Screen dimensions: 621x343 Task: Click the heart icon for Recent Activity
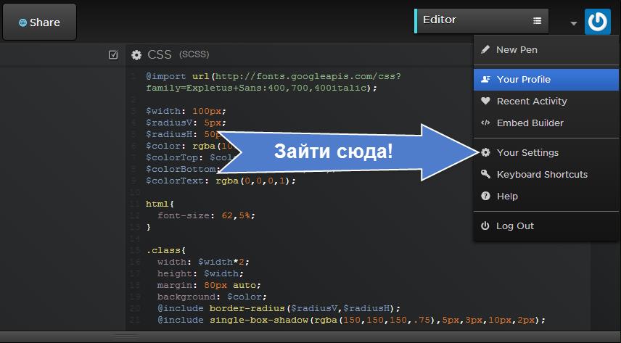tap(485, 102)
